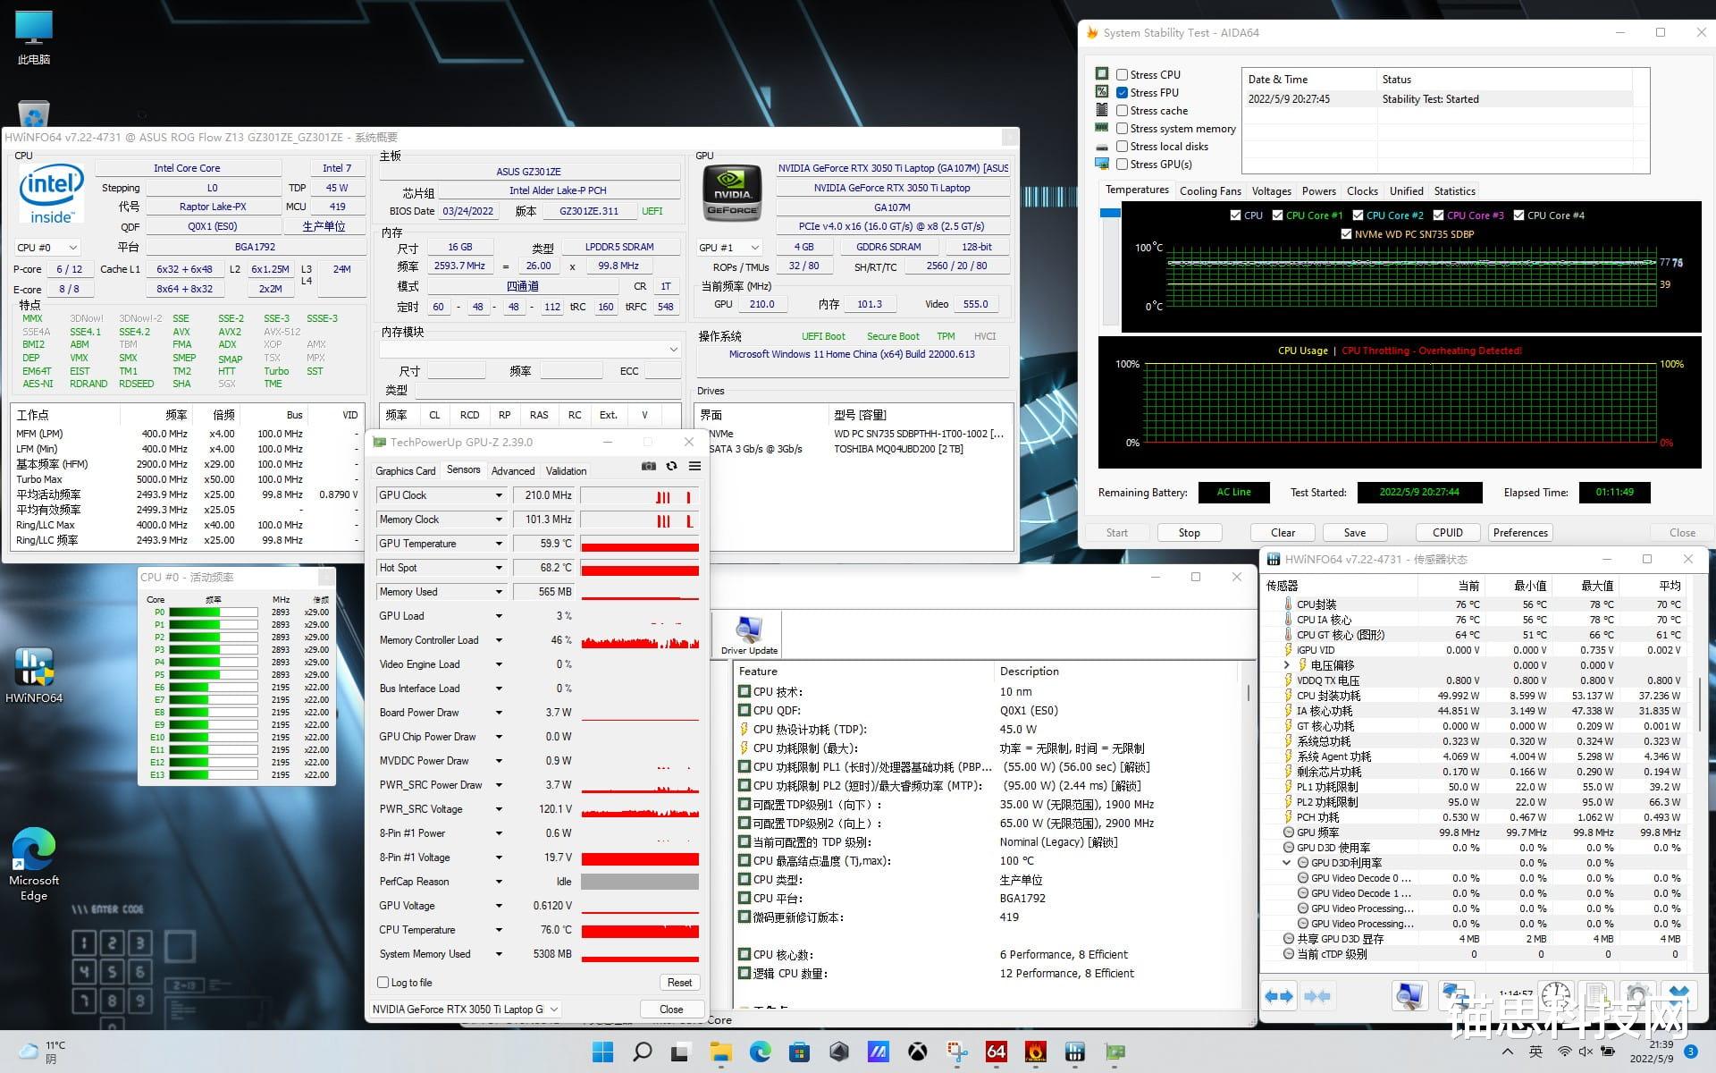The height and width of the screenshot is (1073, 1716).
Task: Launch AIDA64 from its taskbar icon
Action: point(995,1052)
